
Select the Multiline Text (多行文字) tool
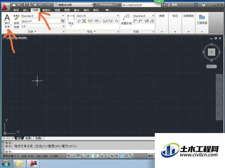click(x=7, y=21)
